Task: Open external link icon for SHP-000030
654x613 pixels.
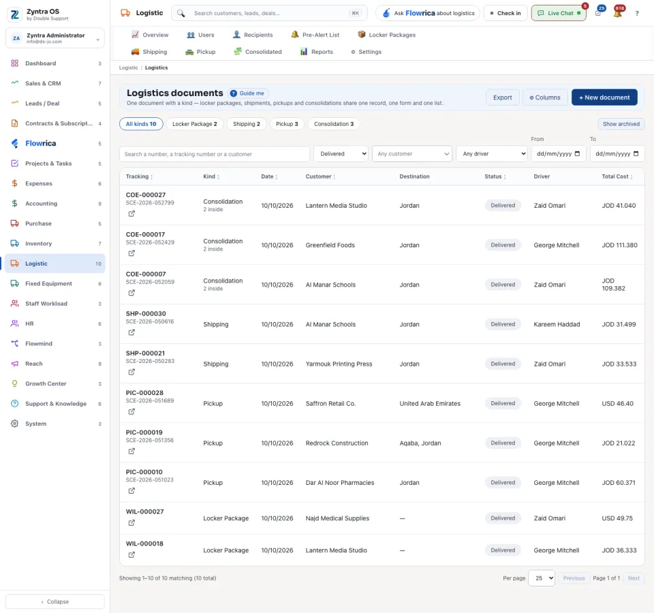Action: [131, 332]
